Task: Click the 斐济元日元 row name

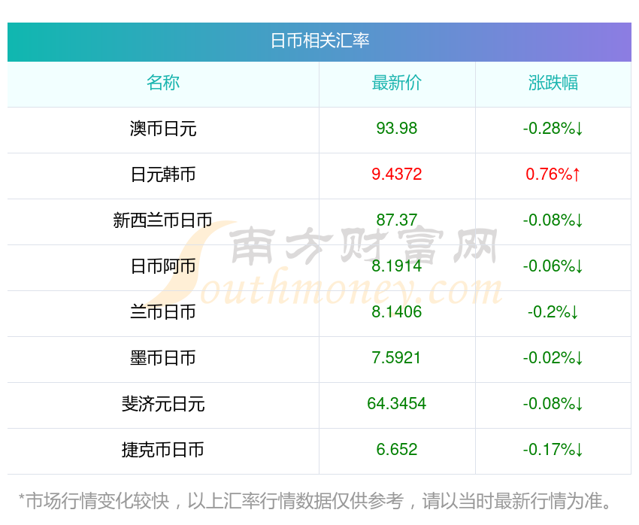Action: click(x=163, y=404)
